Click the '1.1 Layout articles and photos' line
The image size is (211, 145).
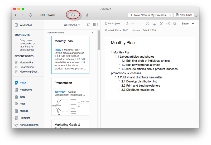click(135, 57)
